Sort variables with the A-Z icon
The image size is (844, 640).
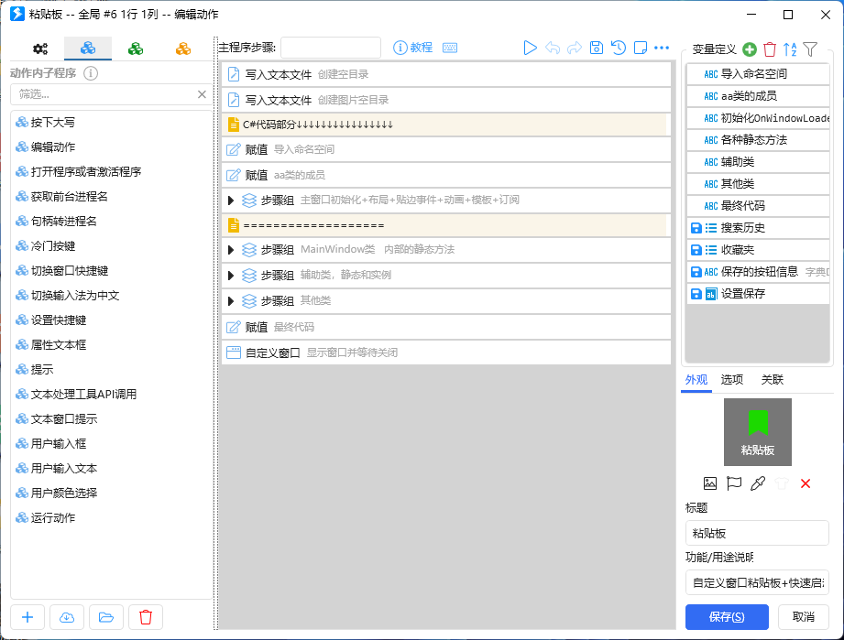(x=790, y=49)
